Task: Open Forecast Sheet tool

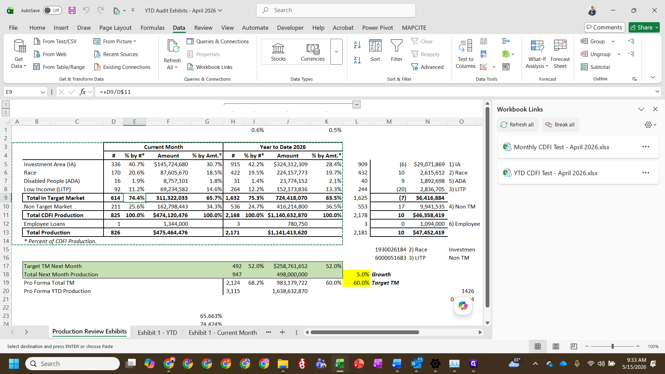Action: pos(560,54)
